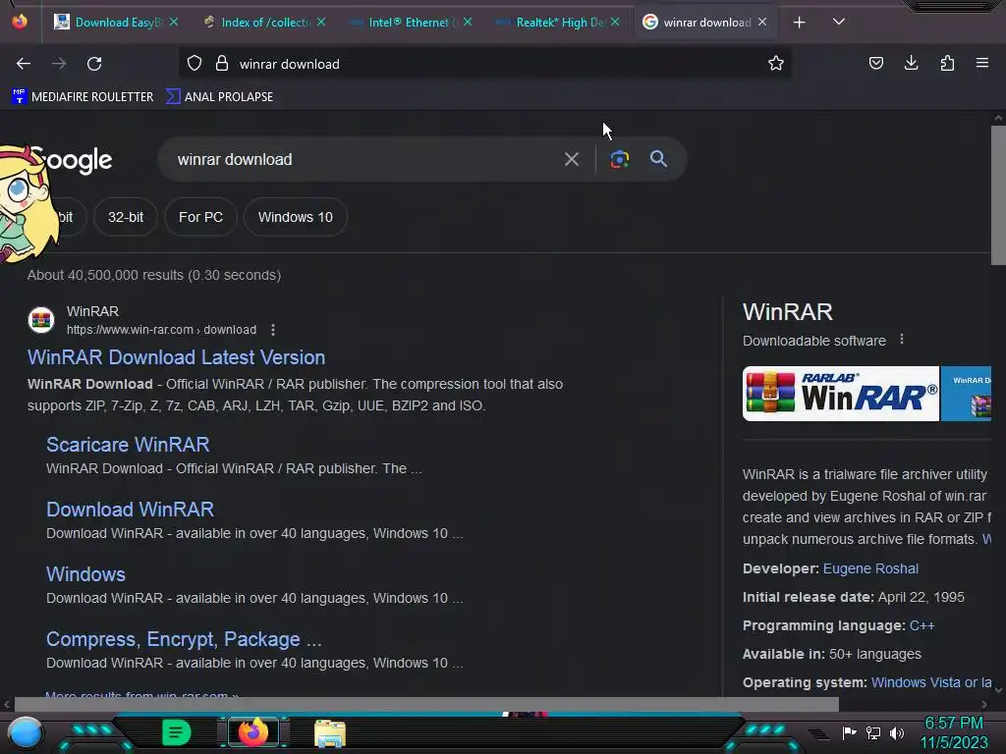1006x754 pixels.
Task: Open the Firefox hamburger application menu
Action: coord(982,63)
